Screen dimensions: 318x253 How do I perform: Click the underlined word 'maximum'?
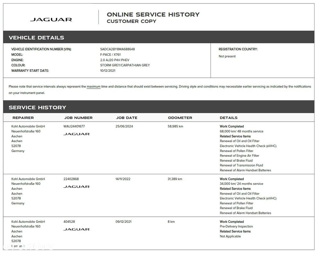click(x=93, y=86)
